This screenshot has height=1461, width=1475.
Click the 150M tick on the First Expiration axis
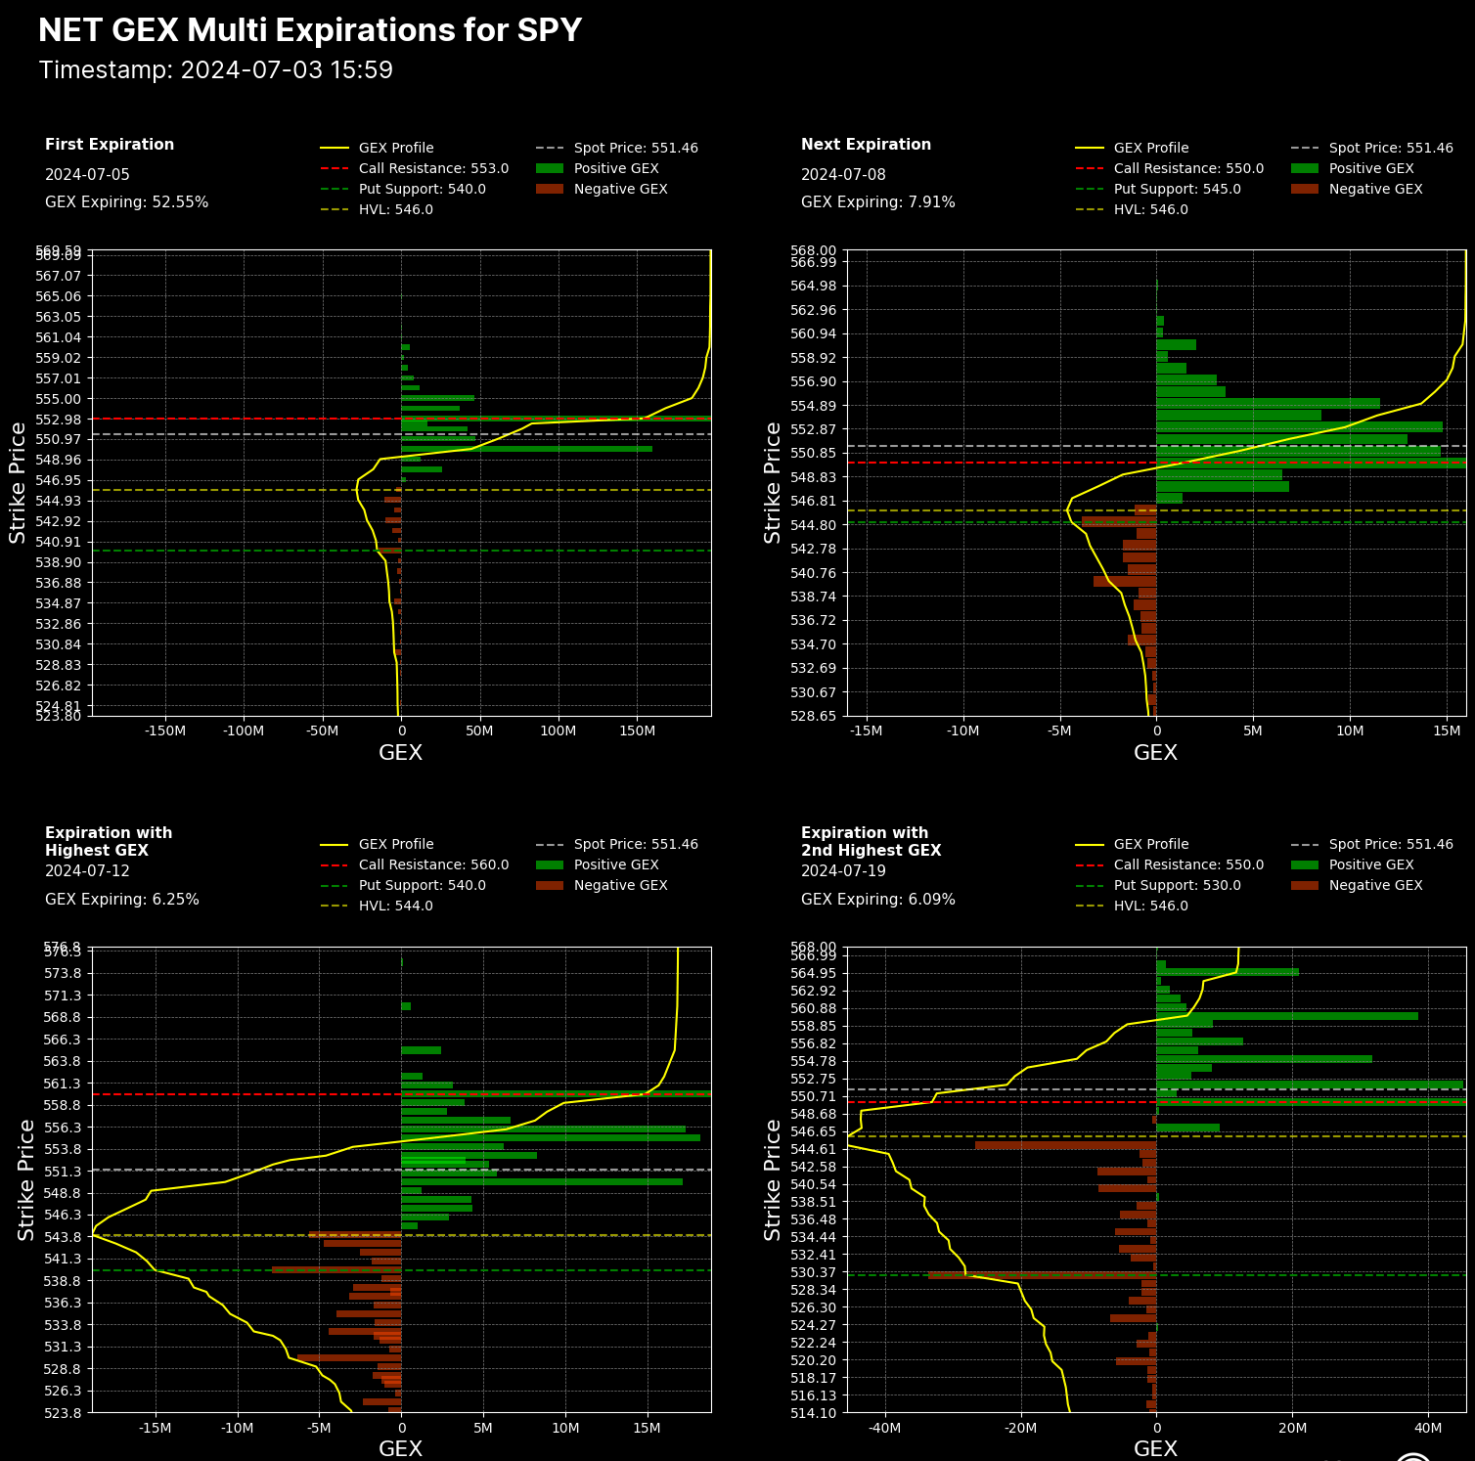coord(637,731)
